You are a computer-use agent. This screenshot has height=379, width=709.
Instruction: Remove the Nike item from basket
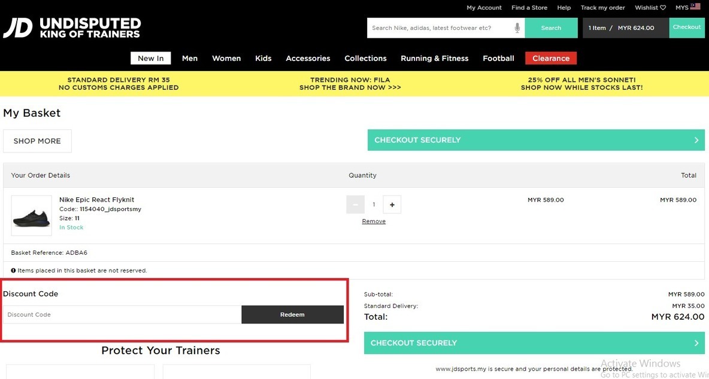374,221
